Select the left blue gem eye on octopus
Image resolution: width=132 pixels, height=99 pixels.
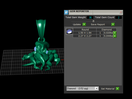(x=35, y=49)
